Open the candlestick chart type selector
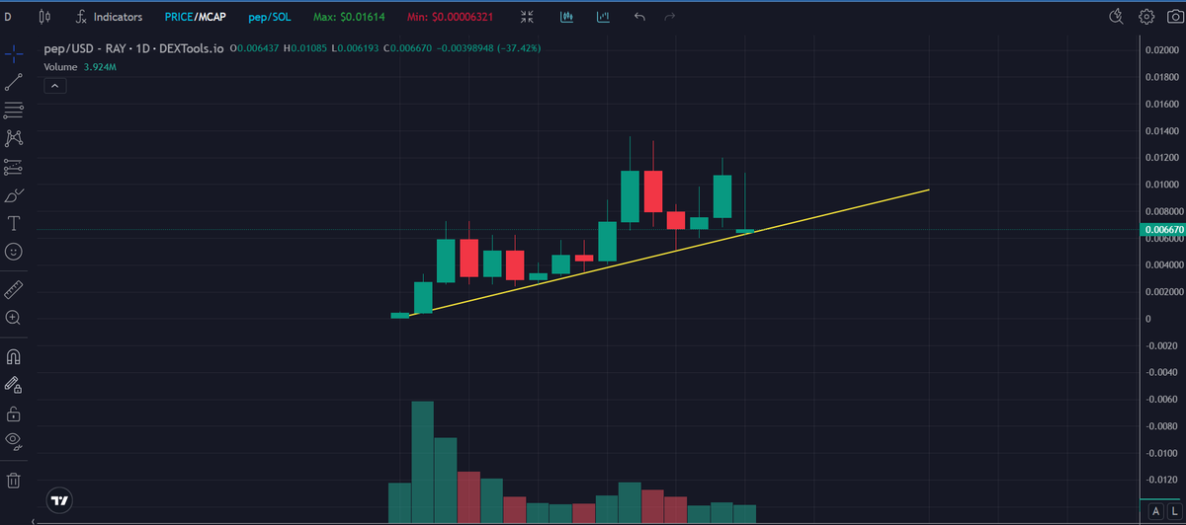This screenshot has height=525, width=1186. [x=43, y=17]
